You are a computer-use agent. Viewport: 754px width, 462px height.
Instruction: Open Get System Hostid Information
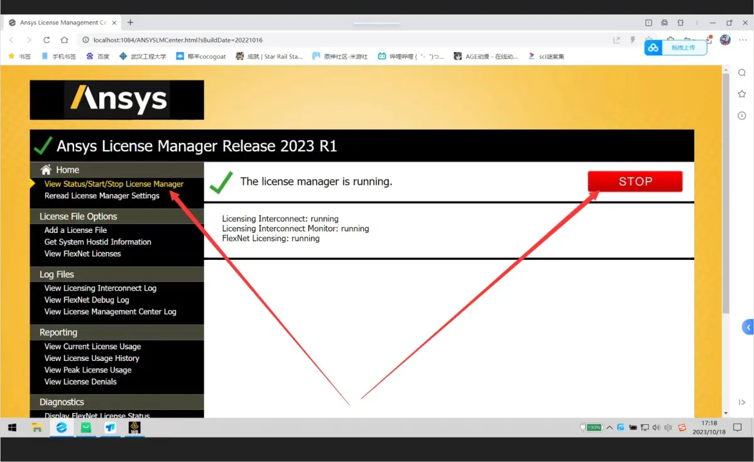tap(97, 242)
